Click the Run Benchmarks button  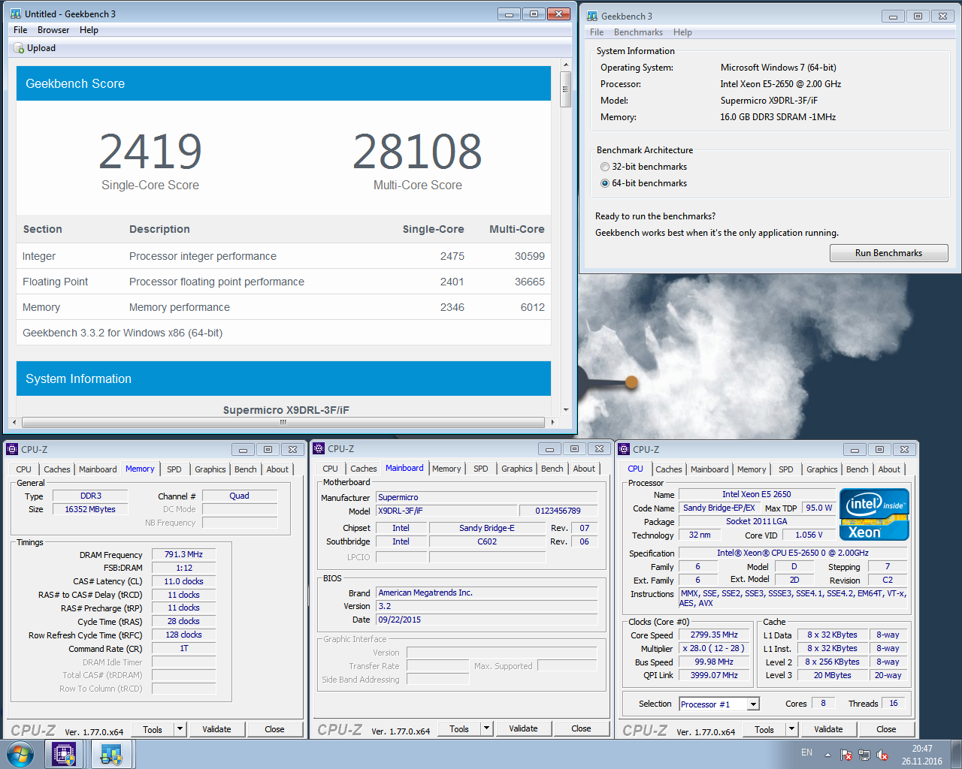tap(888, 253)
